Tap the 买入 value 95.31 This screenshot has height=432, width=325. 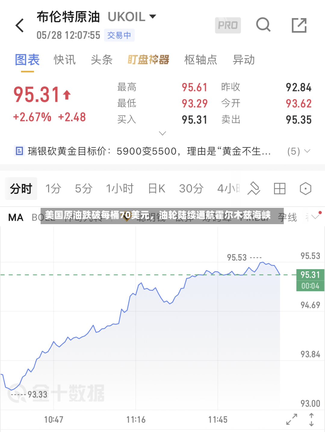(x=194, y=120)
